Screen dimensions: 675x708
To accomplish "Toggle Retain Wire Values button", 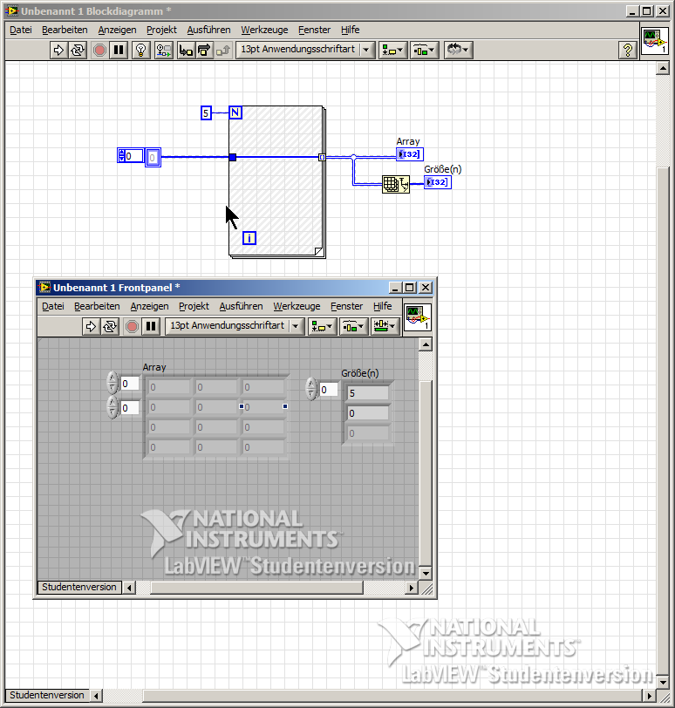I will point(163,50).
